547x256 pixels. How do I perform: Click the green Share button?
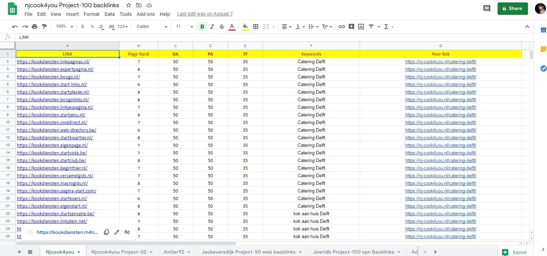pos(512,8)
